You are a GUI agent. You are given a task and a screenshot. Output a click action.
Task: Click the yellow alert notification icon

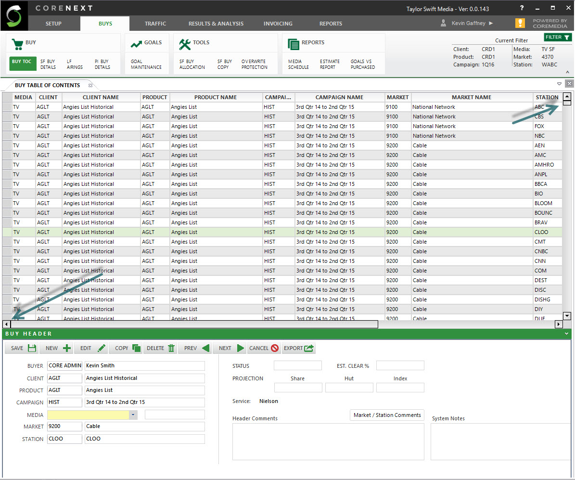(x=520, y=23)
